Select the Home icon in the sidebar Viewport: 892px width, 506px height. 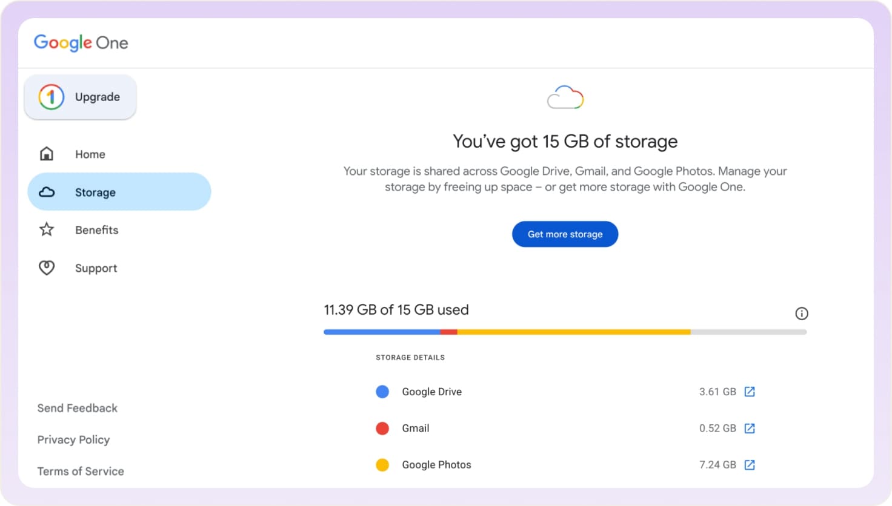(47, 153)
